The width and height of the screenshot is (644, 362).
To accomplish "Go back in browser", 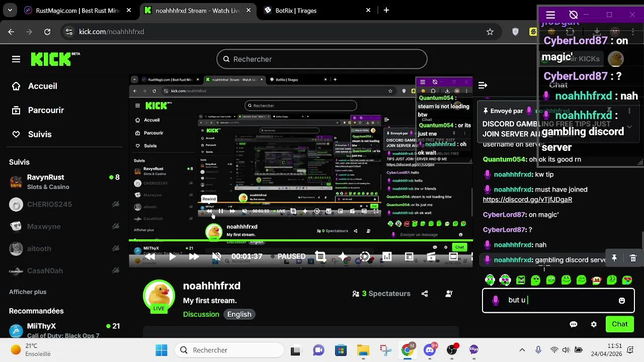I will tap(11, 32).
